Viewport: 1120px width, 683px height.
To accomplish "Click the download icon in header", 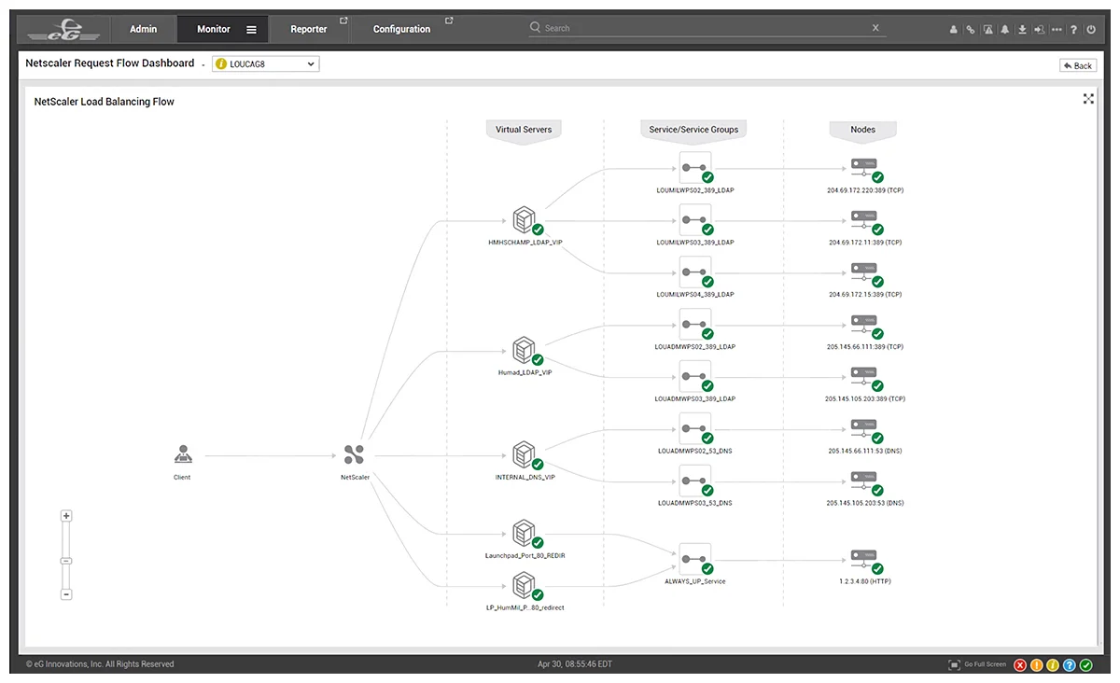I will tap(1022, 29).
